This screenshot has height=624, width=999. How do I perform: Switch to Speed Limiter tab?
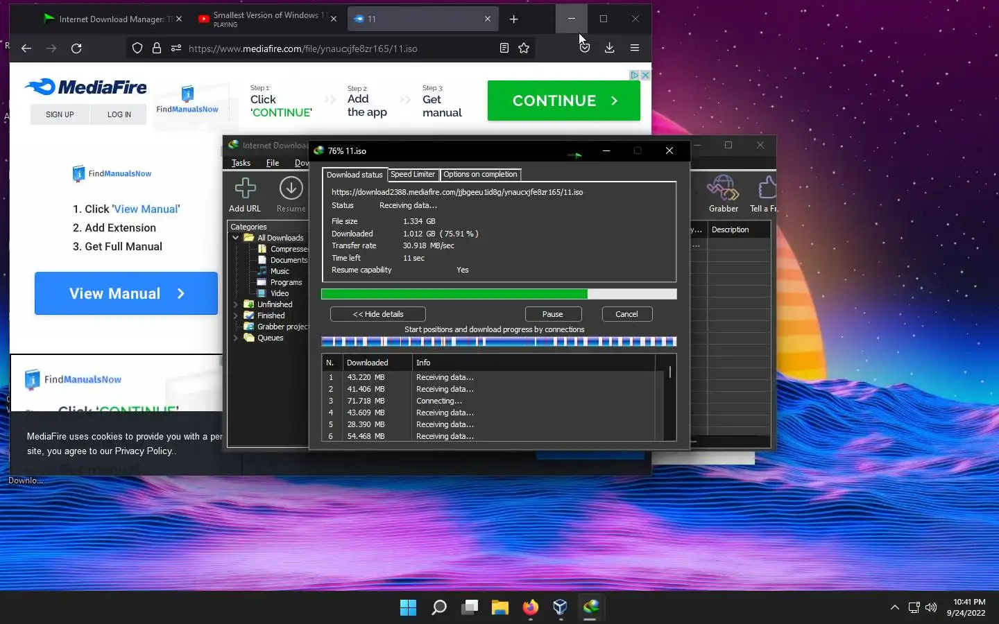(413, 174)
